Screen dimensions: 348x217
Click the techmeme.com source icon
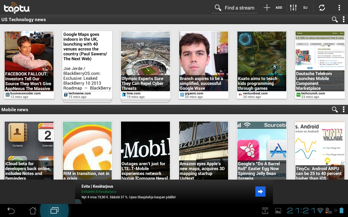[x=66, y=95]
